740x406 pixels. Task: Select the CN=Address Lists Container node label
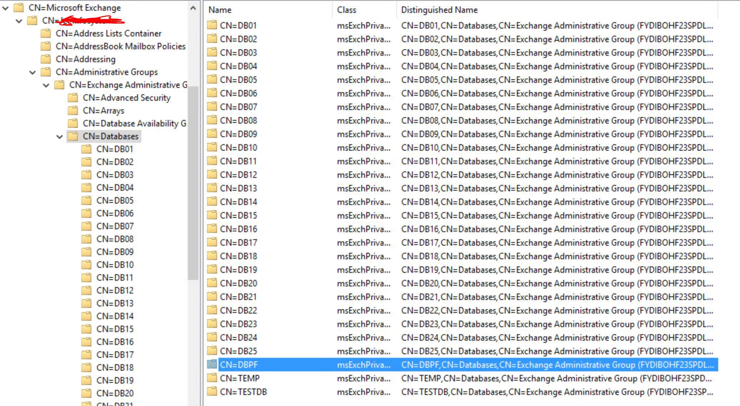[109, 34]
